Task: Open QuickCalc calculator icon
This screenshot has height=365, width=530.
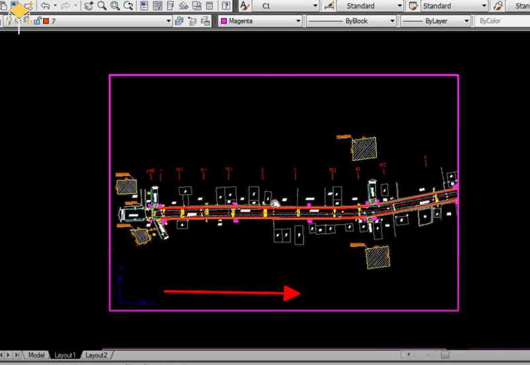Action: (x=209, y=5)
